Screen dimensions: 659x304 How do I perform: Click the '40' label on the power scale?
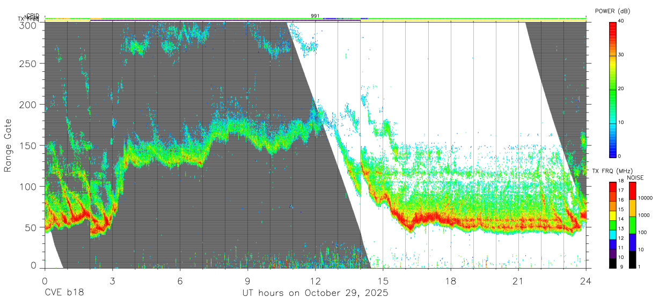621,21
